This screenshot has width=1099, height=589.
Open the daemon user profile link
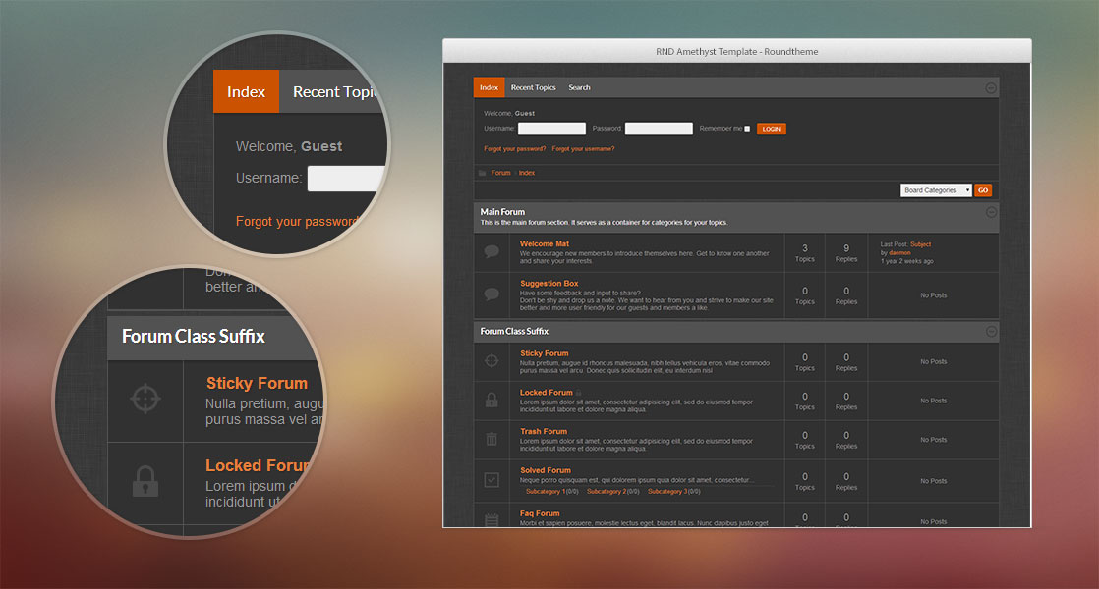point(900,253)
